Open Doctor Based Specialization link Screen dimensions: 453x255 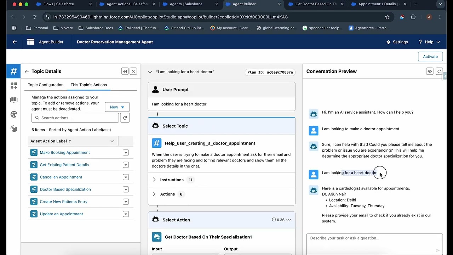pyautogui.click(x=65, y=189)
